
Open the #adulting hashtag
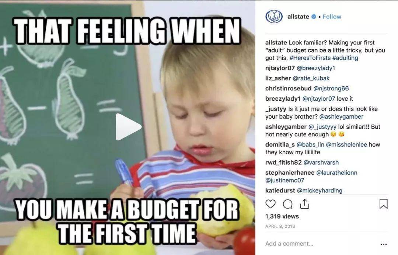[345, 58]
